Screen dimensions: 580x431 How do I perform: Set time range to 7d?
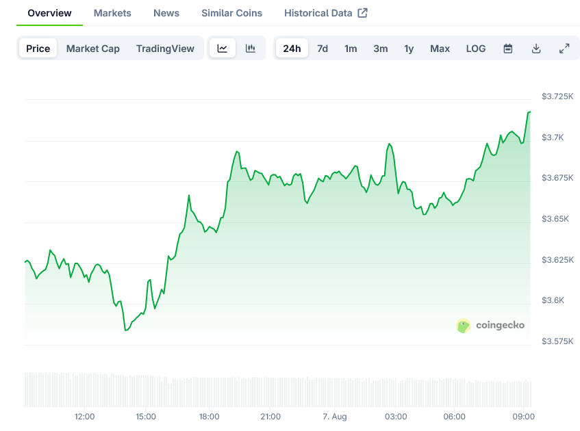point(323,49)
